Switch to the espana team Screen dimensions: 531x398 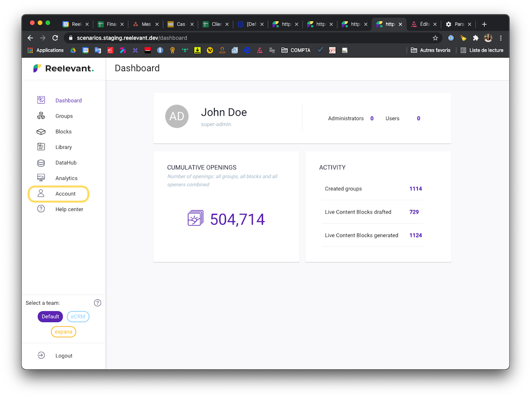[63, 332]
